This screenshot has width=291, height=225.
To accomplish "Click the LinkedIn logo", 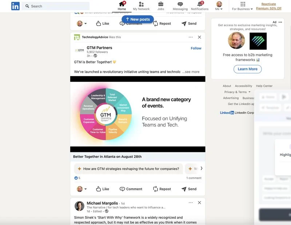I will click(15, 6).
